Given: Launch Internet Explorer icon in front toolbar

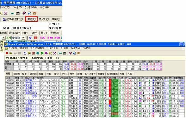Looking at the screenshot, I should [x=74, y=53].
